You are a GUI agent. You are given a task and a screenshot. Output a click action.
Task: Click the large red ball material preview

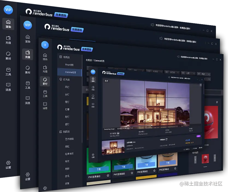point(211,122)
